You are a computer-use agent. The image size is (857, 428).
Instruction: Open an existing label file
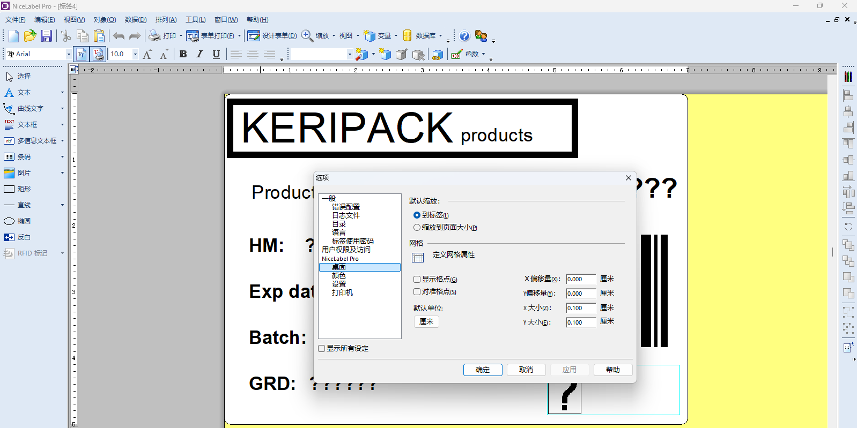tap(30, 36)
